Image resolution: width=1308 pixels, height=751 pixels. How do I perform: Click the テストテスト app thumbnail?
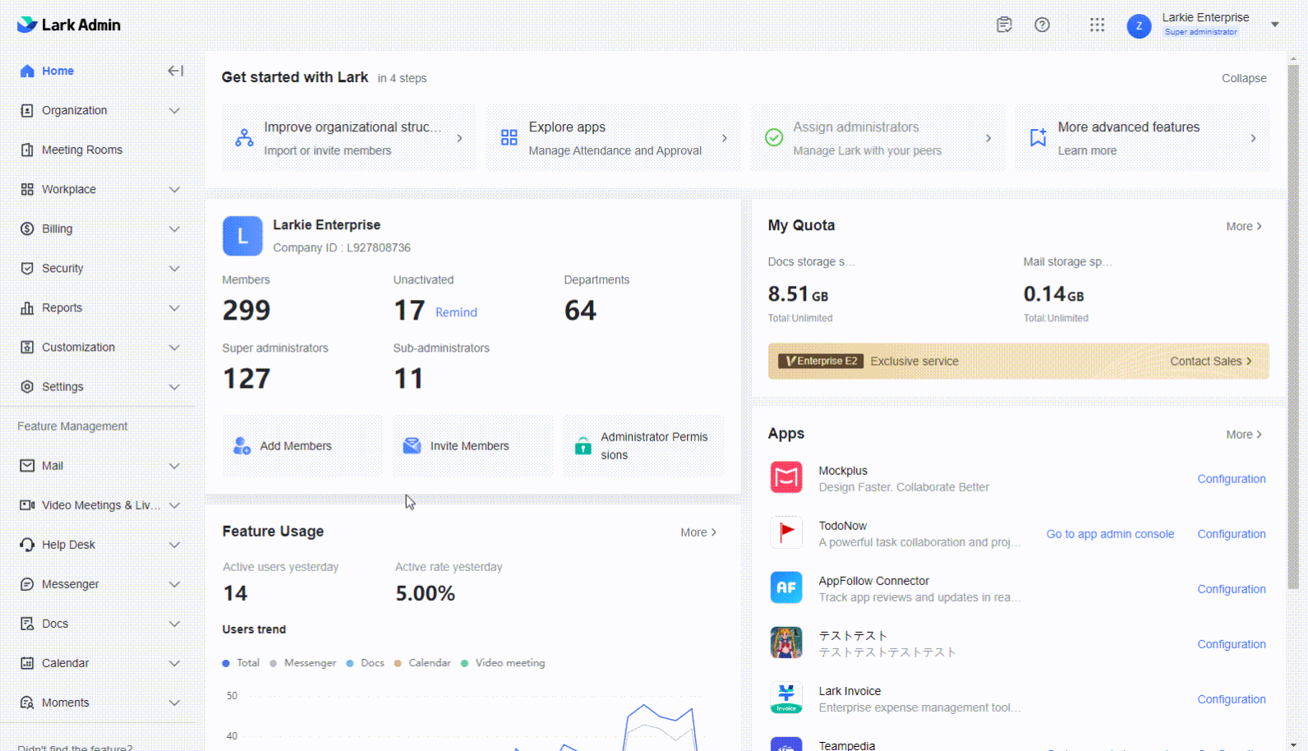click(x=786, y=643)
